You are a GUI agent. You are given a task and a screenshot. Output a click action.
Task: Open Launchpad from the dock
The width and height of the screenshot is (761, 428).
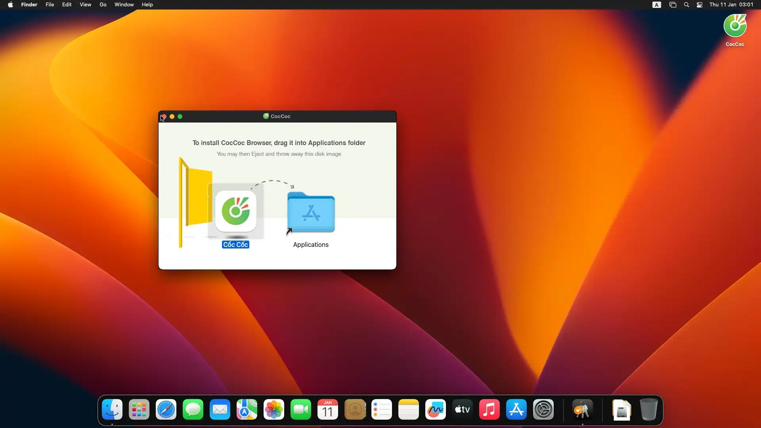[x=139, y=409]
